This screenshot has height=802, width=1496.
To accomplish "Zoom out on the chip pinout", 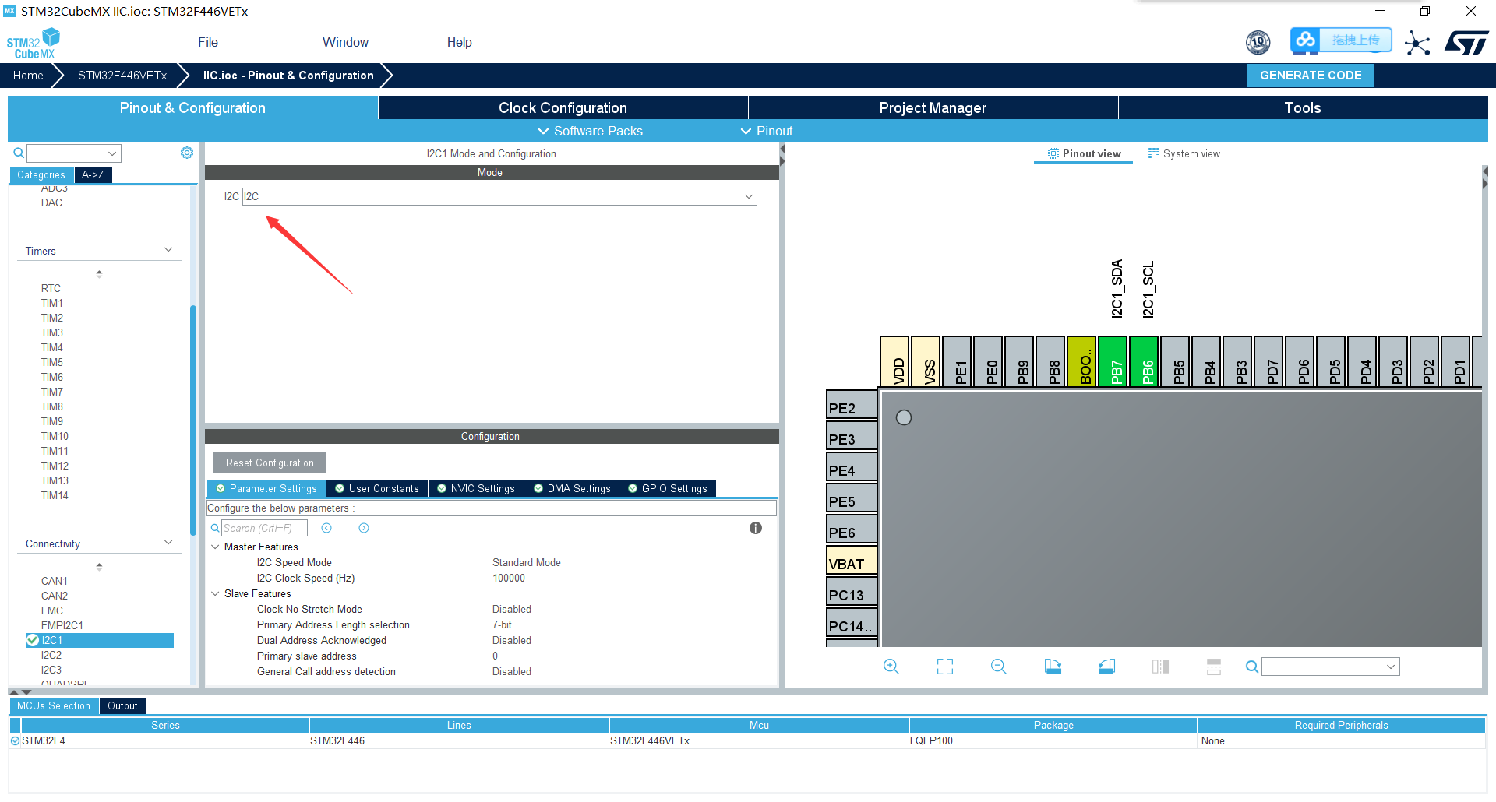I will coord(999,667).
